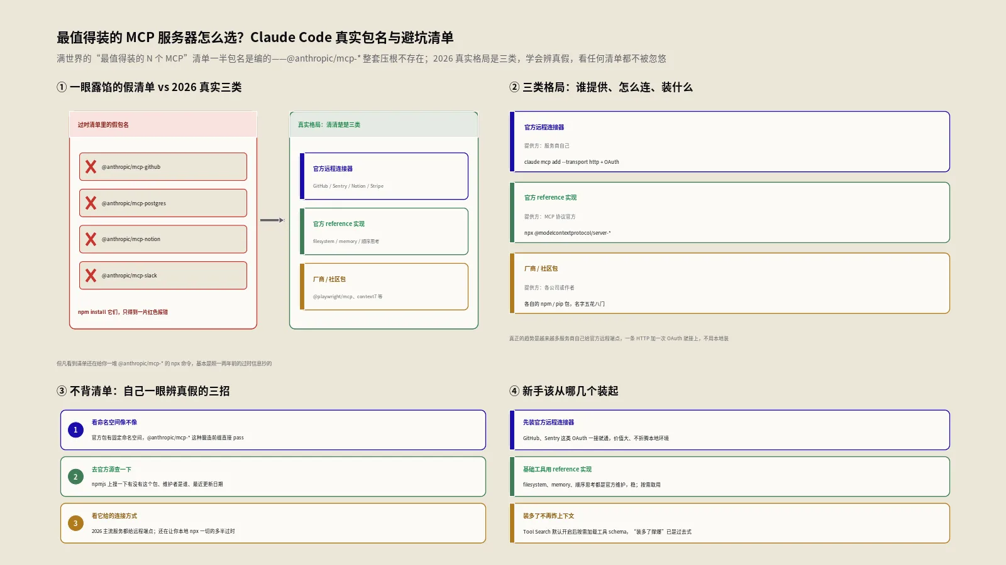Image resolution: width=1006 pixels, height=565 pixels.
Task: Click '官方 reference 实现' title in the 真实格局 panel
Action: (x=339, y=224)
